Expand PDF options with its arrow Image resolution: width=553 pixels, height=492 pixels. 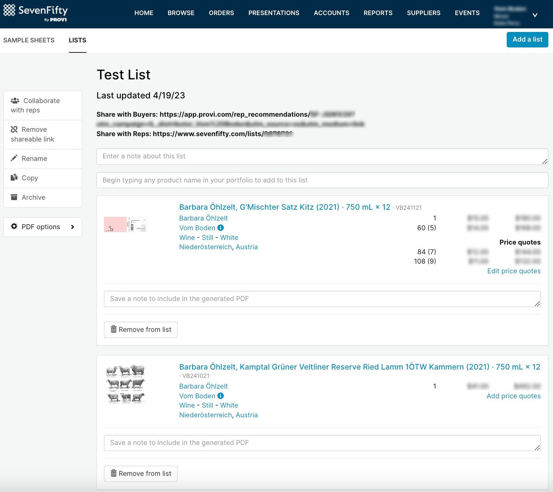click(x=72, y=227)
